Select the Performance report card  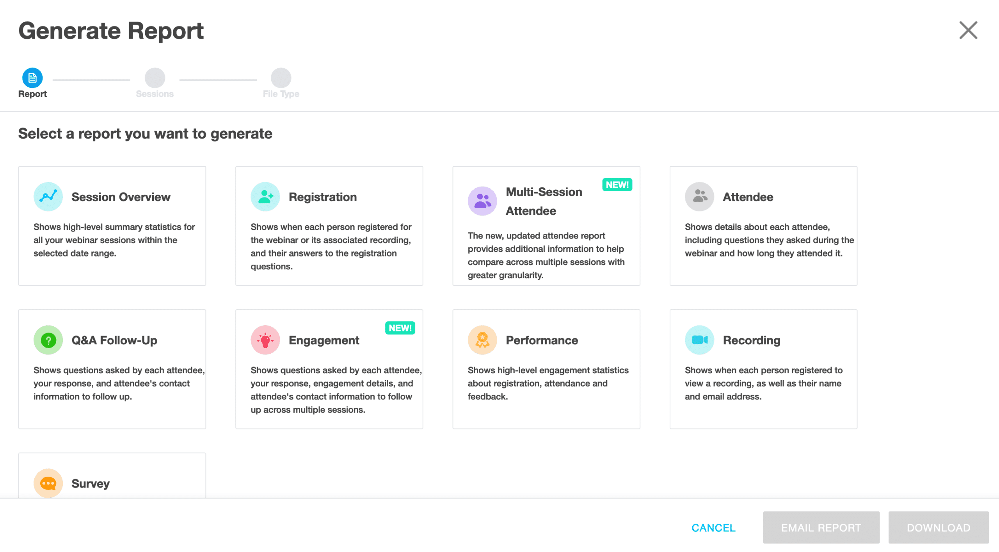[x=546, y=369]
